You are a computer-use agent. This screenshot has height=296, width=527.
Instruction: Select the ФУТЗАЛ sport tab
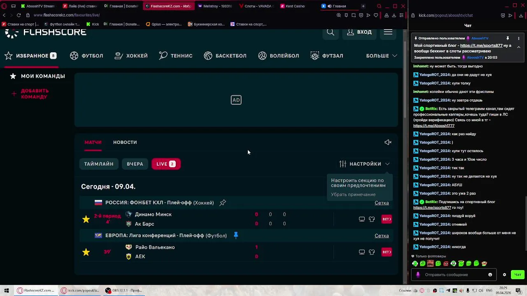tap(327, 55)
